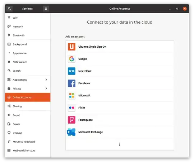This screenshot has height=163, width=194.
Task: Click the Microsoft four-square logo
Action: pyautogui.click(x=71, y=96)
